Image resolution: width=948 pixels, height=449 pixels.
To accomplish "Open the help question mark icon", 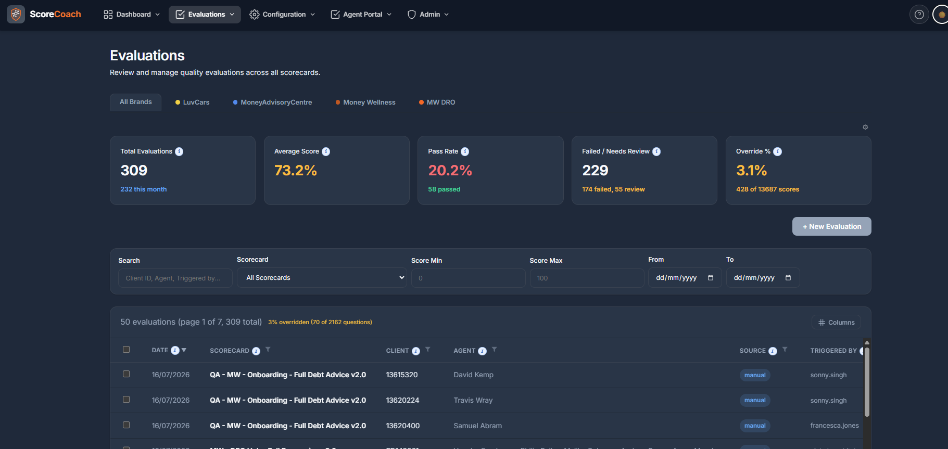I will [919, 15].
